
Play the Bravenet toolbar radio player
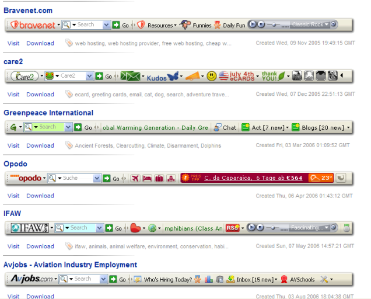tap(253, 24)
